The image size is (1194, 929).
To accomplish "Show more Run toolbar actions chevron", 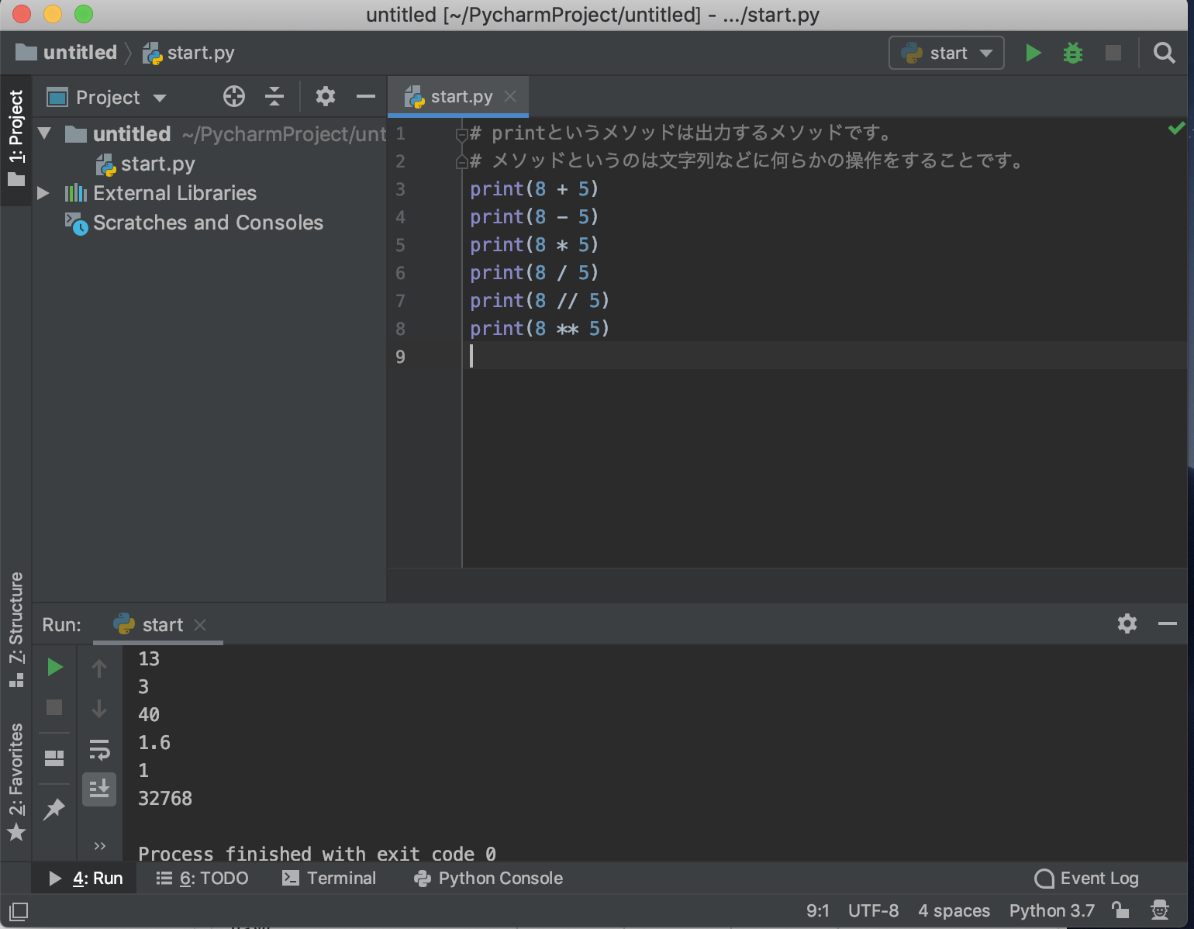I will tap(99, 845).
